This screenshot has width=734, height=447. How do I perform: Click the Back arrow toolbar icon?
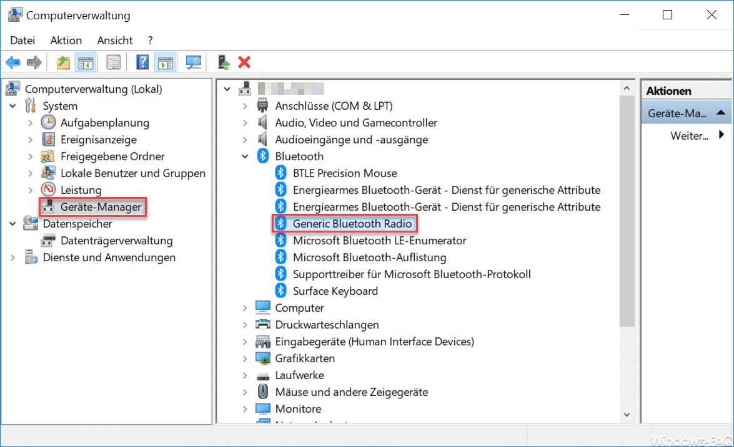(x=12, y=62)
